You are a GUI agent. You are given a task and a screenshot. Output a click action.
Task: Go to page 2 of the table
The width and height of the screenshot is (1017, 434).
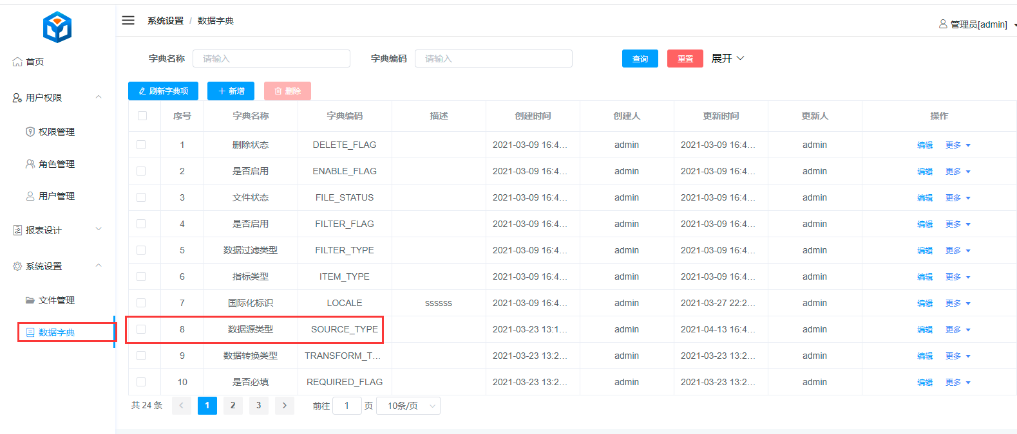pyautogui.click(x=233, y=406)
